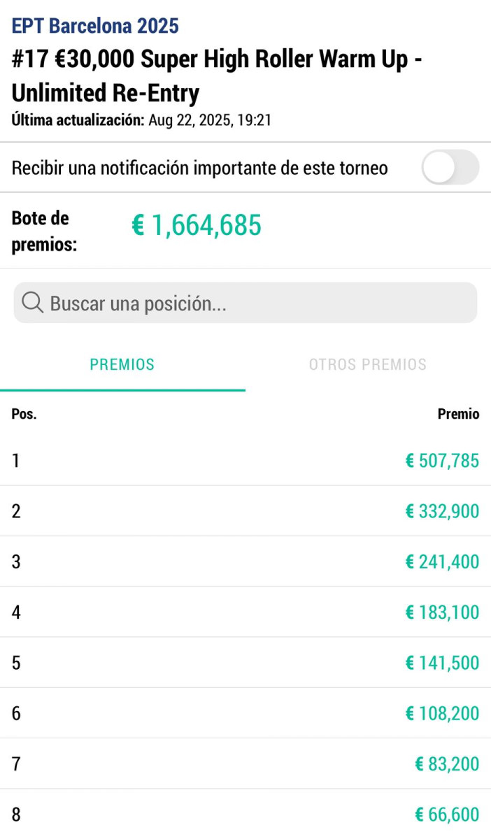
Task: Select position 1 row with €507,785
Action: point(245,461)
